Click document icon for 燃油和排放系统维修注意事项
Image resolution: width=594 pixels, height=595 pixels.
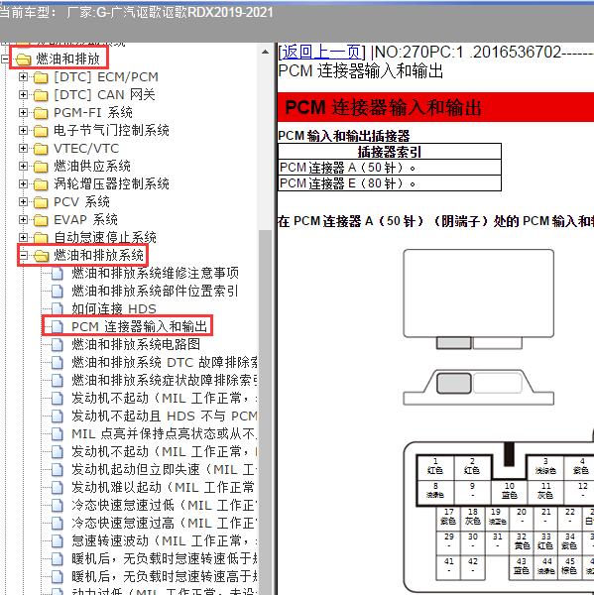[x=58, y=274]
